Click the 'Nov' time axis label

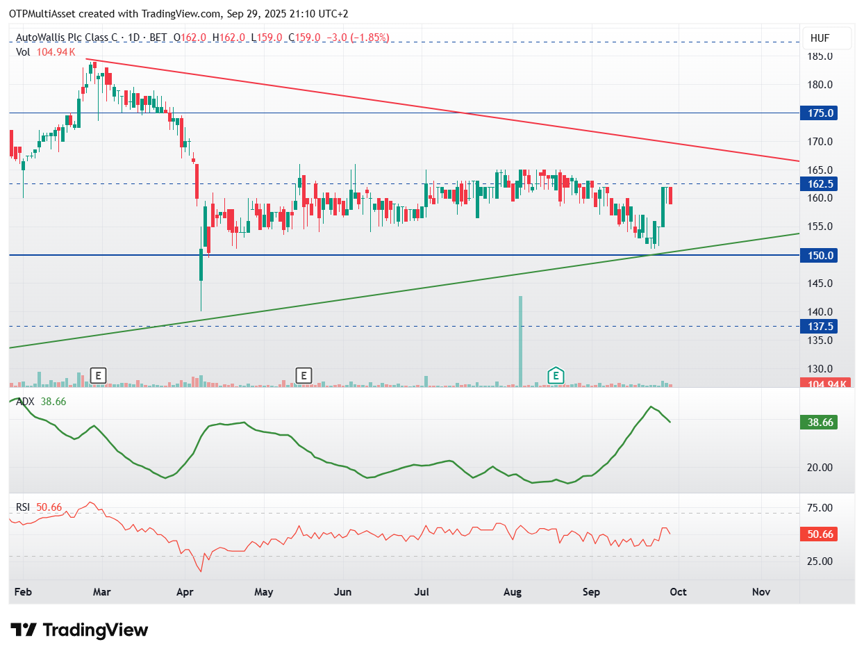pyautogui.click(x=761, y=592)
